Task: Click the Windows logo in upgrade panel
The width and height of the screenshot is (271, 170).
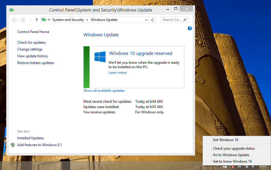Action: pos(100,57)
